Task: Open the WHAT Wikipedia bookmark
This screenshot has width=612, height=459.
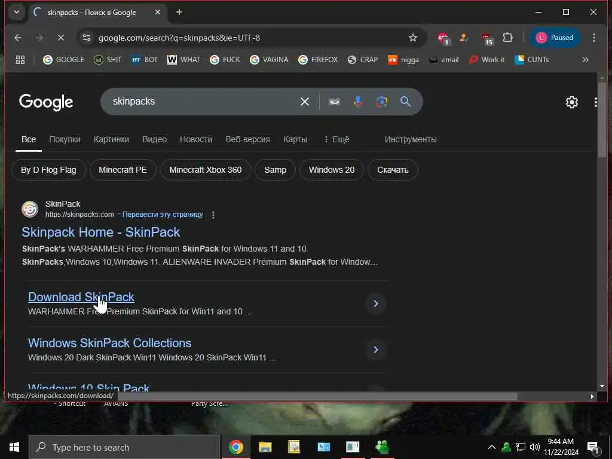Action: click(183, 60)
